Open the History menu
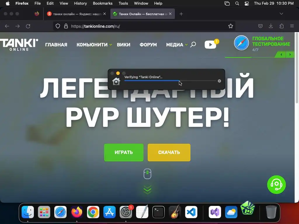Image resolution: width=299 pixels, height=224 pixels. [x=80, y=3]
